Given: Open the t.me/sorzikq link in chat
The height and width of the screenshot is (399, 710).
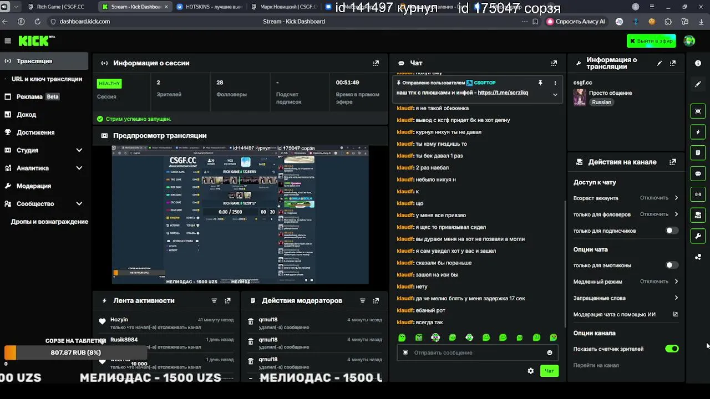Looking at the screenshot, I should click(503, 93).
